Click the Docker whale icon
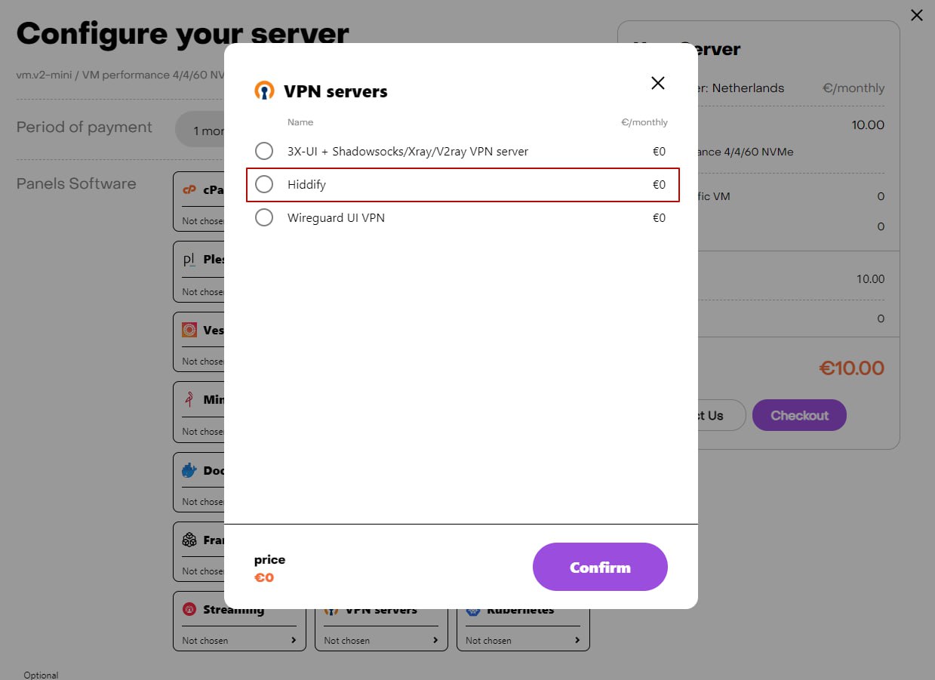This screenshot has width=935, height=680. pos(189,470)
